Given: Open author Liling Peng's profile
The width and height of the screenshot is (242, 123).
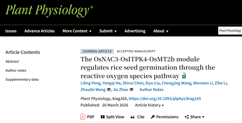Looking at the screenshot, I should 90,83.
